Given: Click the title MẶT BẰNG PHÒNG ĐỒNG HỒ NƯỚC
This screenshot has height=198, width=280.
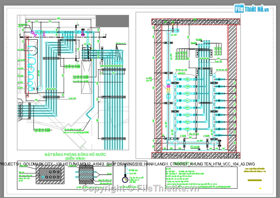Looking at the screenshot, I should click(x=75, y=155).
